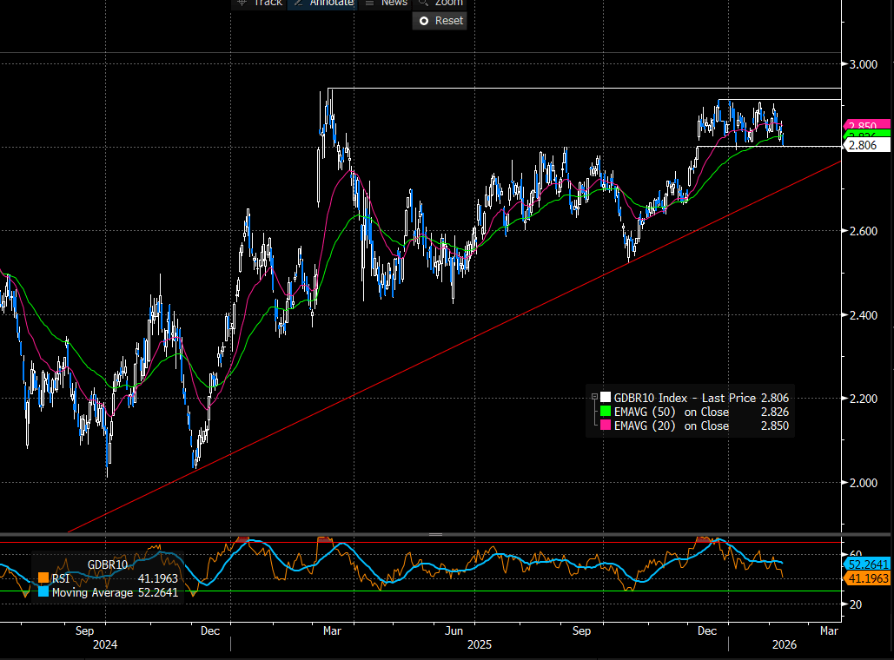Click the Reset button label
The height and width of the screenshot is (660, 894).
click(x=448, y=21)
